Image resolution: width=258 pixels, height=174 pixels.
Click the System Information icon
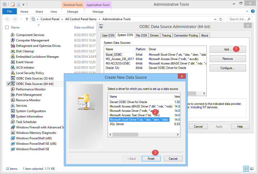(x=13, y=116)
